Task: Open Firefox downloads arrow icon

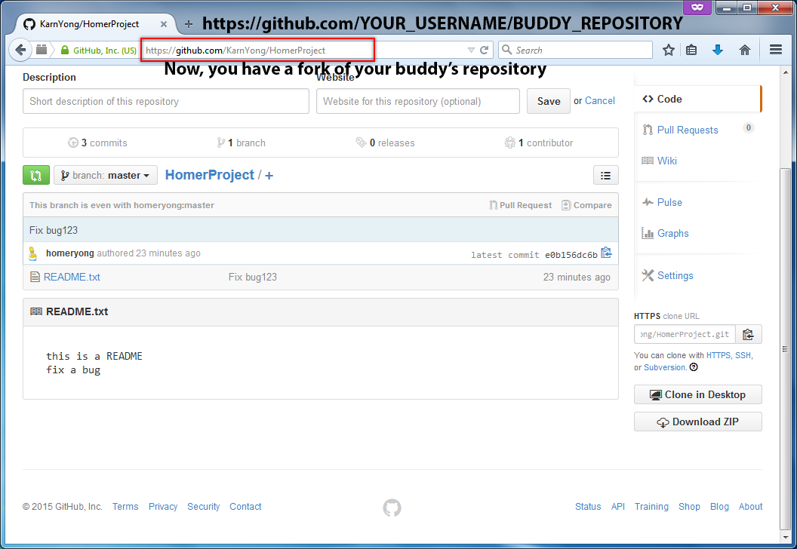Action: [x=717, y=50]
